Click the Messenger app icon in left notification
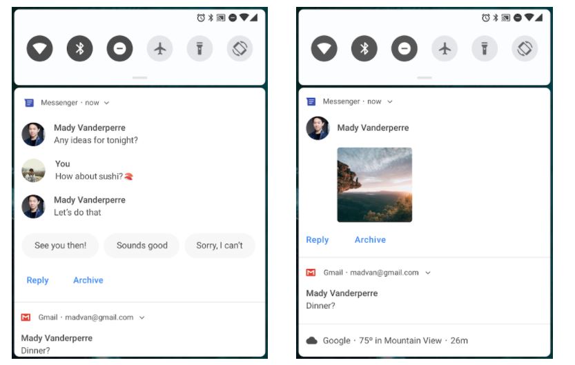 (29, 103)
